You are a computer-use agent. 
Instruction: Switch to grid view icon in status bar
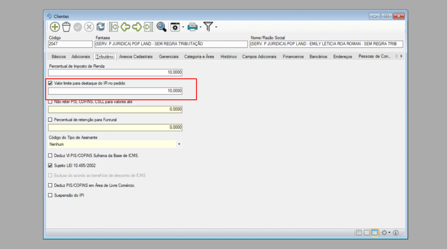(359, 233)
